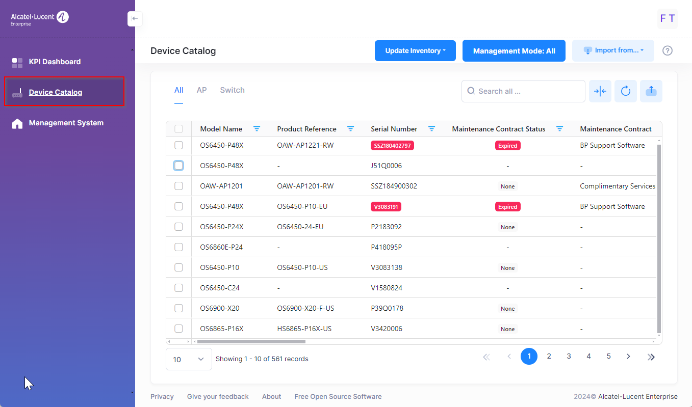Toggle the select-all header checkbox
692x407 pixels.
click(x=178, y=129)
